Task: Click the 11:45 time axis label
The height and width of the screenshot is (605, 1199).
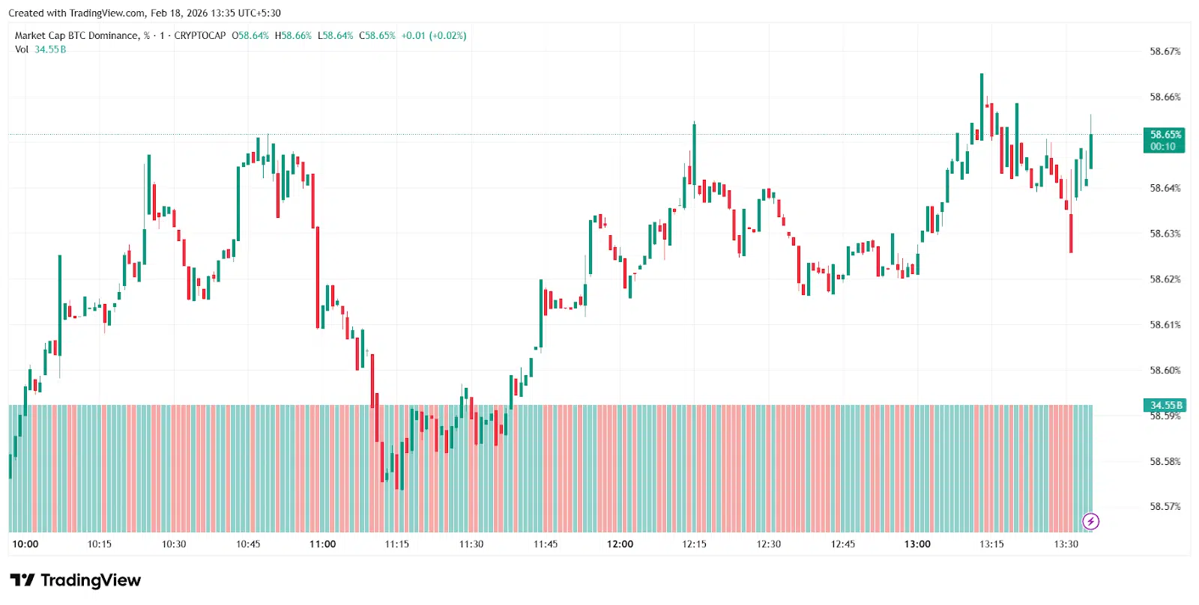Action: [x=546, y=544]
